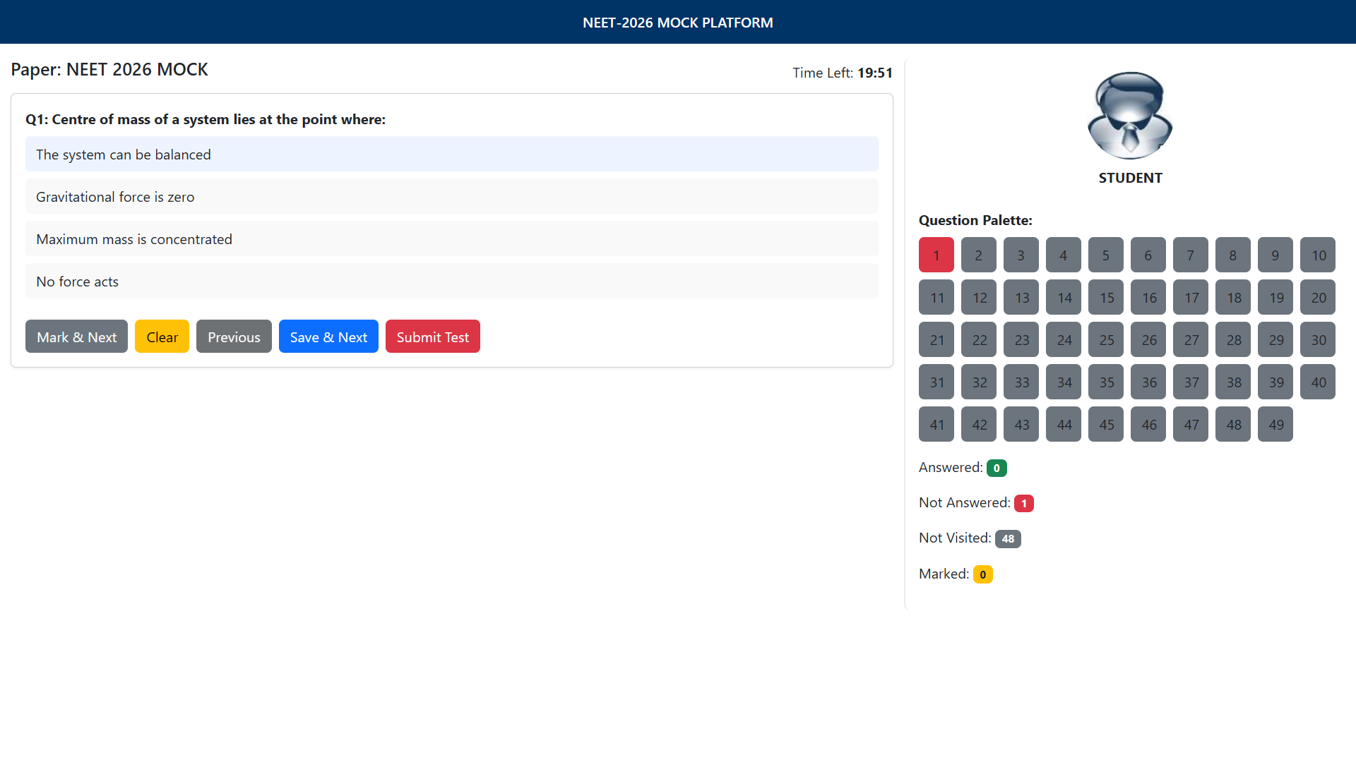Select question 31 in the Question Palette
1356x762 pixels.
[936, 382]
